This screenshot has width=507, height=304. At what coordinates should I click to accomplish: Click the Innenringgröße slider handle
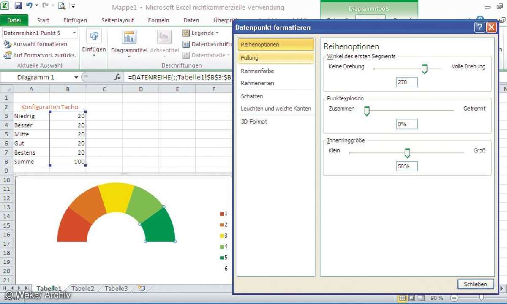click(407, 153)
